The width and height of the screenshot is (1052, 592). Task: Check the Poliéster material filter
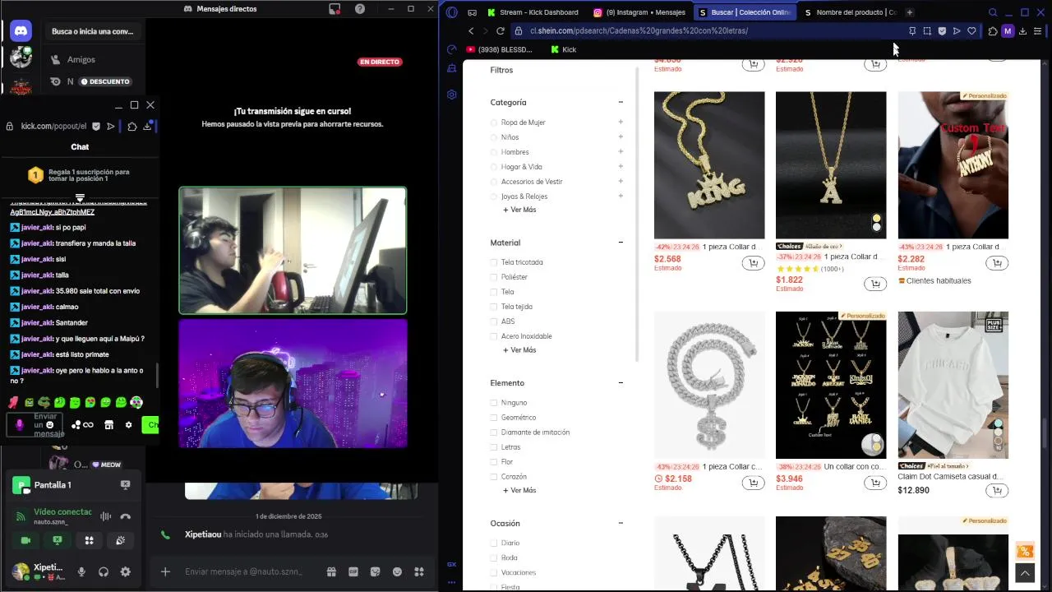[494, 277]
